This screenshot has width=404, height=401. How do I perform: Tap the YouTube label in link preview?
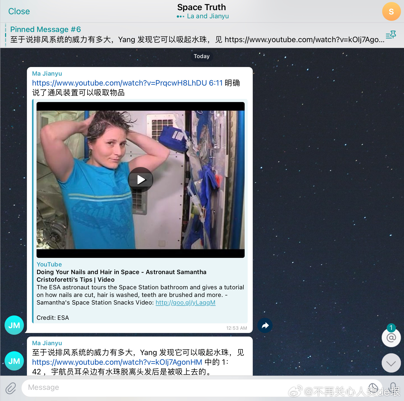49,264
